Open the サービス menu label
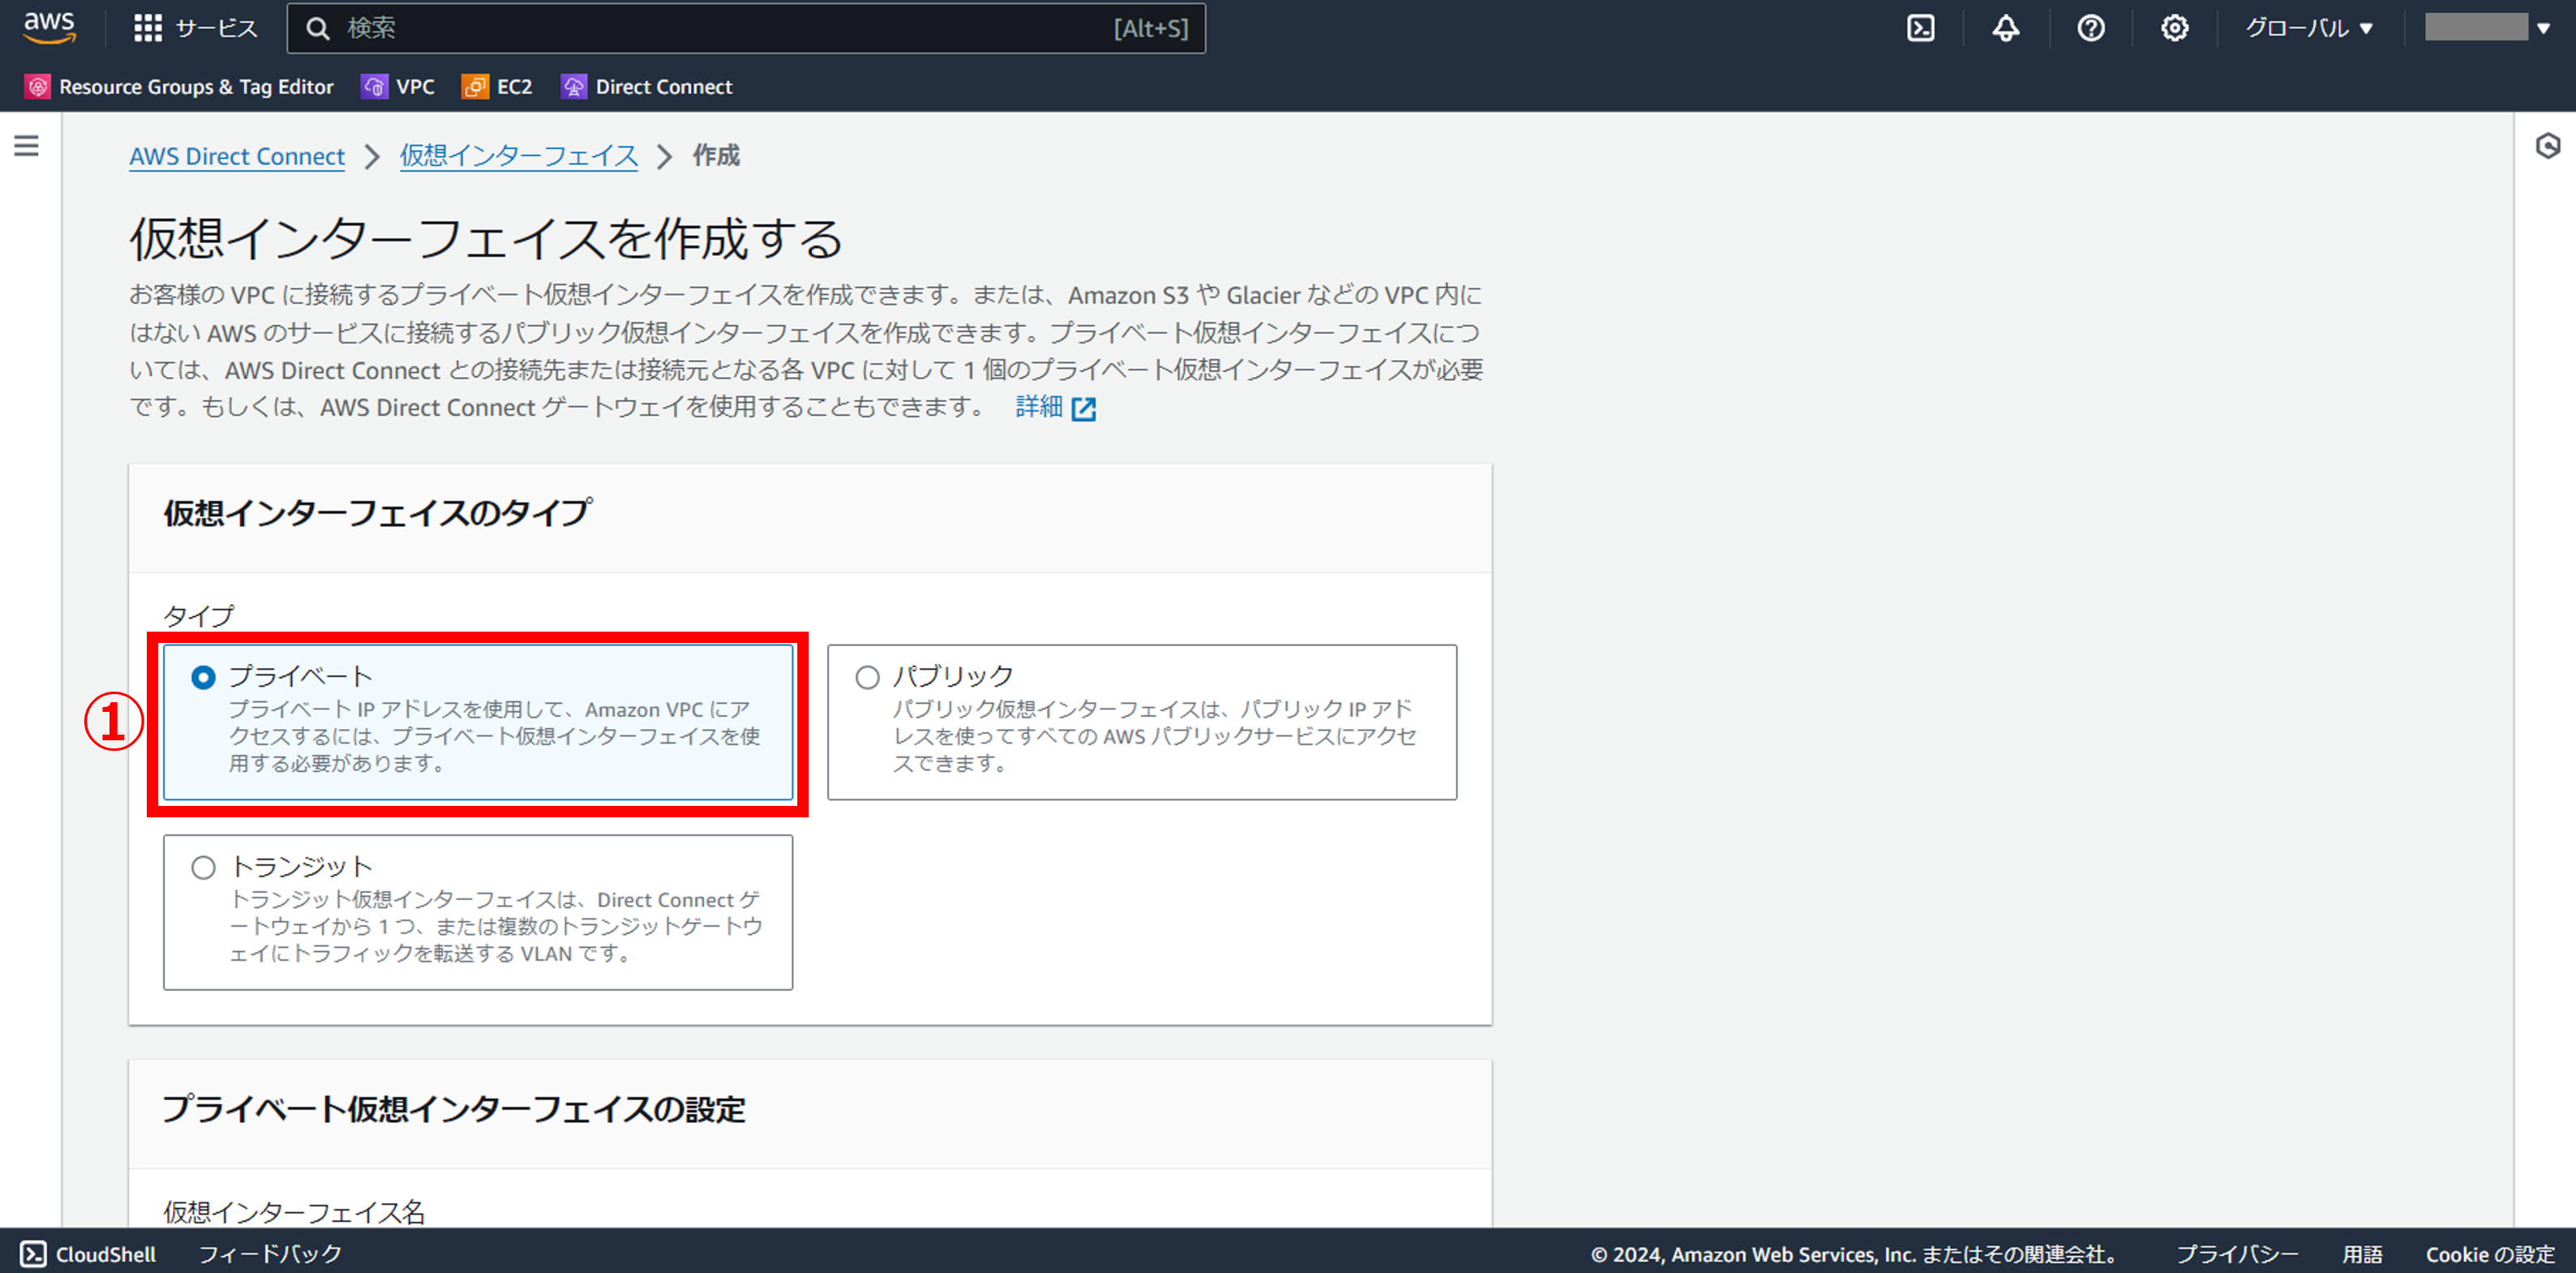 [x=217, y=28]
